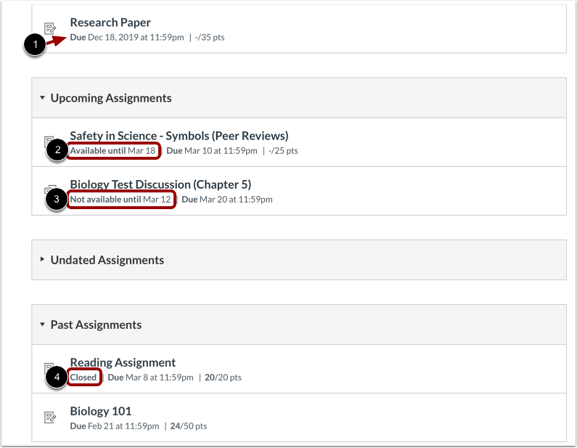Click the Closed status label
This screenshot has height=448, width=577.
pos(83,378)
